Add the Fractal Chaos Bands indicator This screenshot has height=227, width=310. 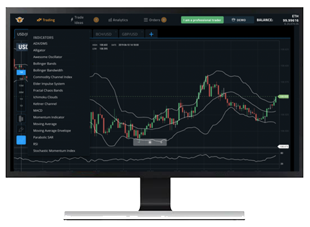pyautogui.click(x=48, y=90)
